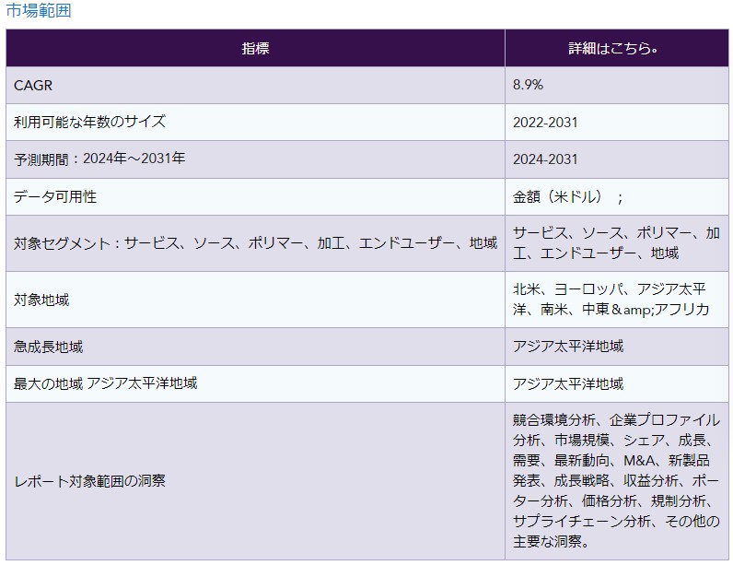Click the 予測期間：2024年～2031年 label
This screenshot has height=565, width=733.
click(99, 159)
